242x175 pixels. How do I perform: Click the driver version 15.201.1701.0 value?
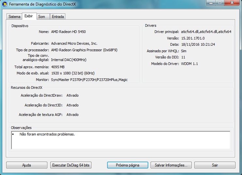coord(193,38)
